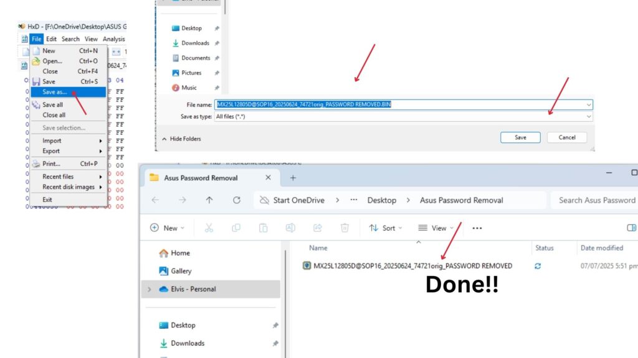Click the Paste icon in Explorer toolbar
The image size is (638, 358).
264,228
